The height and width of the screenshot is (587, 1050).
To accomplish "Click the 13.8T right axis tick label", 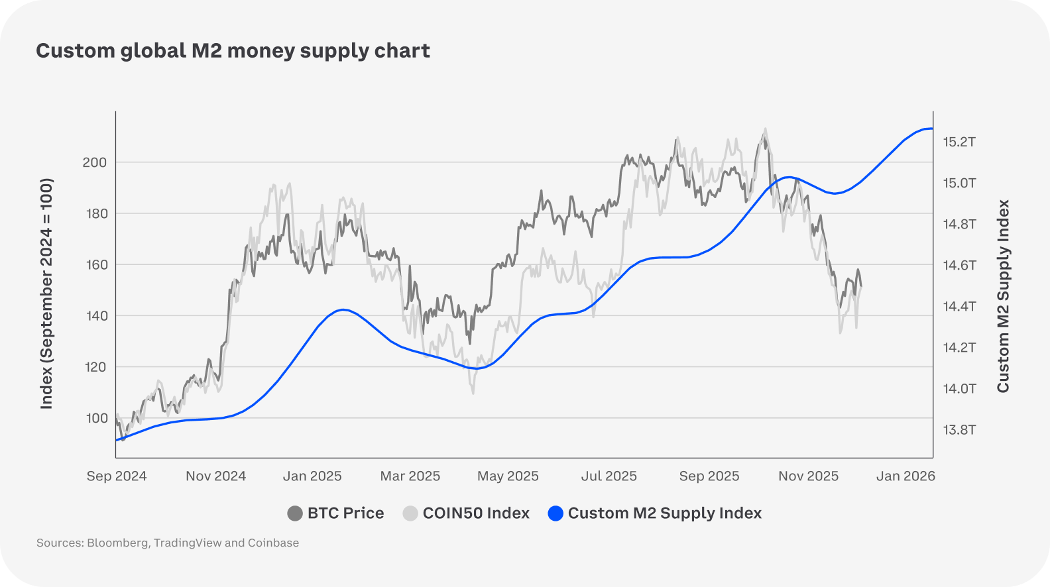I will click(x=959, y=430).
